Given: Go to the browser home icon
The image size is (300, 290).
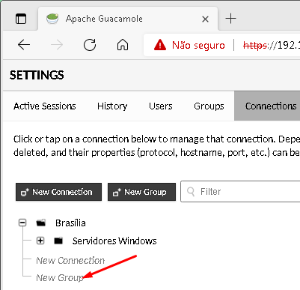Looking at the screenshot, I should click(x=123, y=45).
